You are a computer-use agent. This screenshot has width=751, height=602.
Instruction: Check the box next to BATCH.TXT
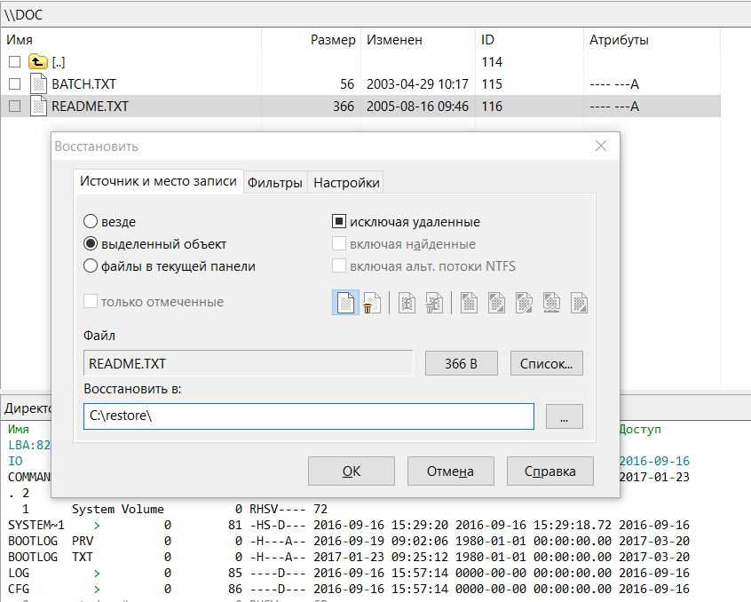[x=14, y=84]
